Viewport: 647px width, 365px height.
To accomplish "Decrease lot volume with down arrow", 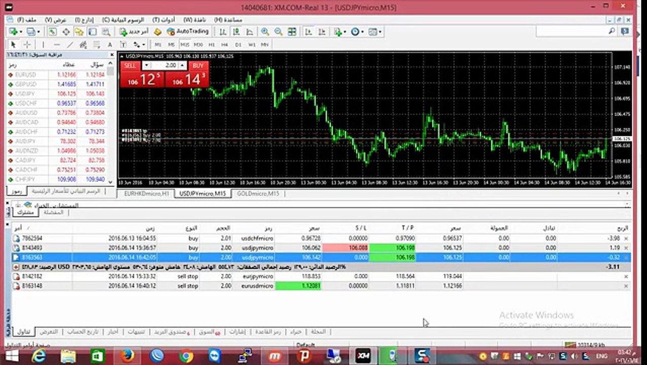I will [x=146, y=65].
